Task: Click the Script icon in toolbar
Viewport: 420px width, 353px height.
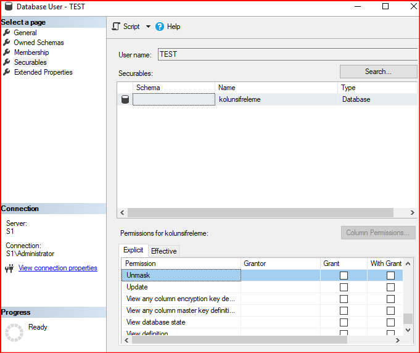Action: pos(115,27)
